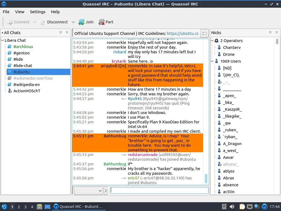Click the chat view scrollbar handle
This screenshot has width=281, height=211.
pyautogui.click(x=206, y=179)
